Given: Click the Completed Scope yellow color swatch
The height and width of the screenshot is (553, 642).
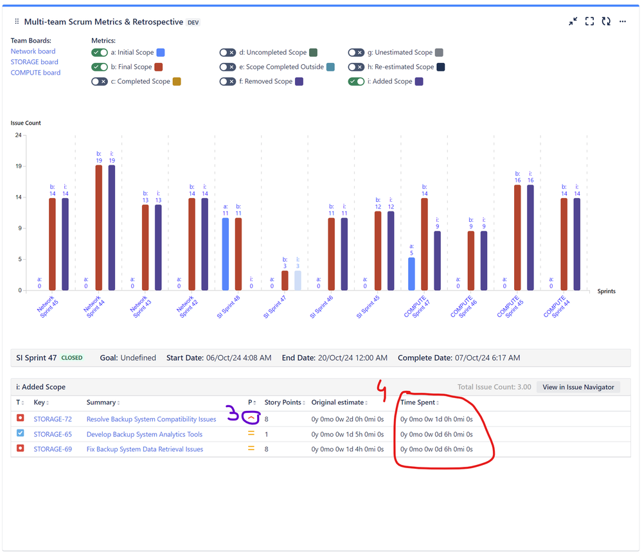Looking at the screenshot, I should point(177,82).
